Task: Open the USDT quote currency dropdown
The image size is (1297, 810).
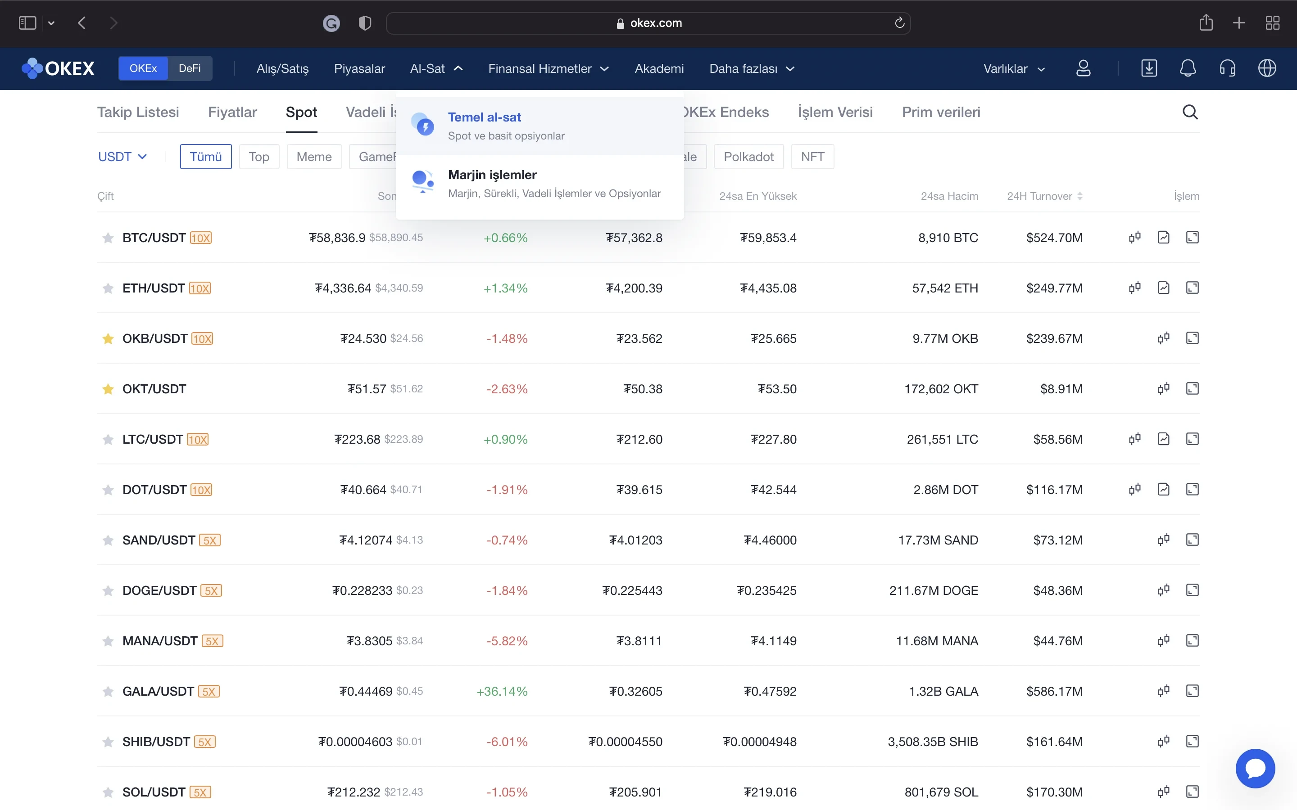Action: coord(122,157)
